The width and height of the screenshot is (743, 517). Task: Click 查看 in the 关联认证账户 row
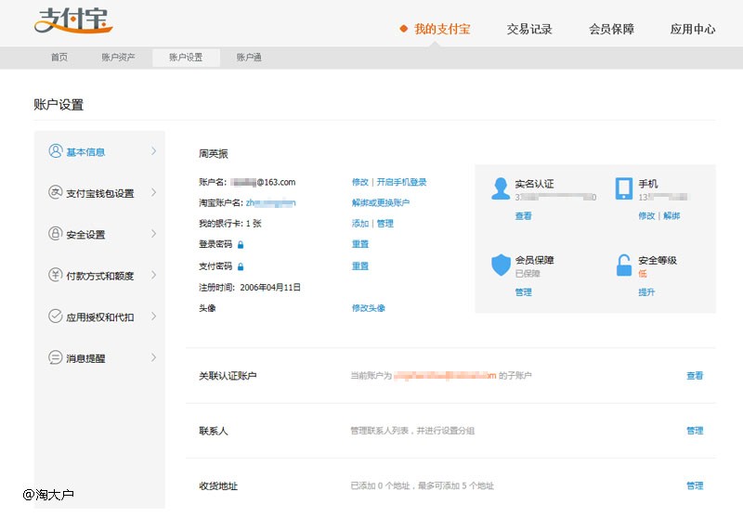(x=695, y=375)
